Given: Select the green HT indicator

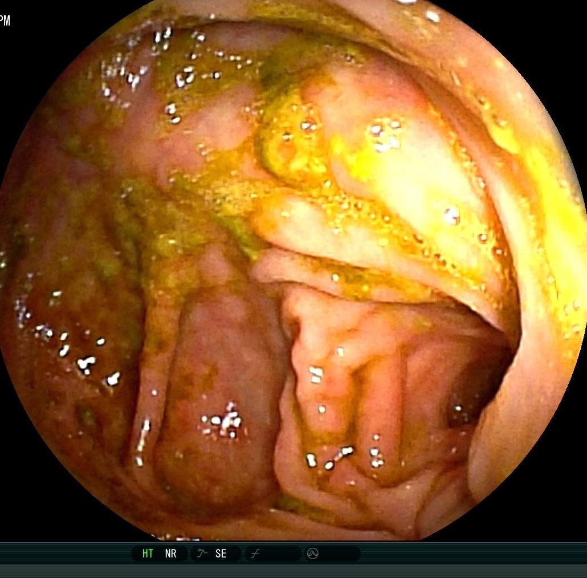Looking at the screenshot, I should click(x=148, y=553).
